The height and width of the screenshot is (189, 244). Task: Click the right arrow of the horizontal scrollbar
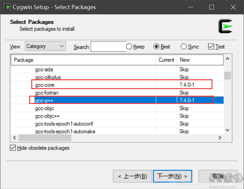220,137
